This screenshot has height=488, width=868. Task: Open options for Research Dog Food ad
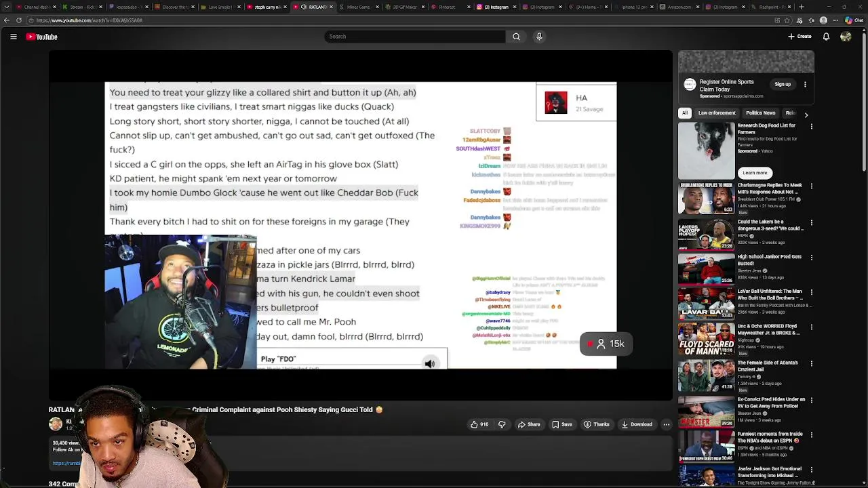[811, 126]
